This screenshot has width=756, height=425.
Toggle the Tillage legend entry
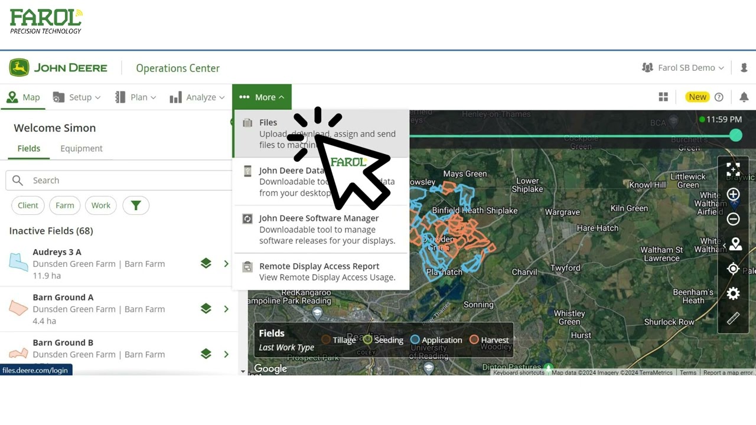pos(338,339)
